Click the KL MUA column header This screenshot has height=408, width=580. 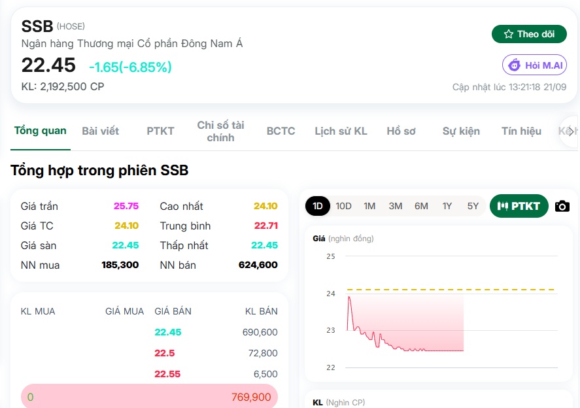(x=38, y=311)
